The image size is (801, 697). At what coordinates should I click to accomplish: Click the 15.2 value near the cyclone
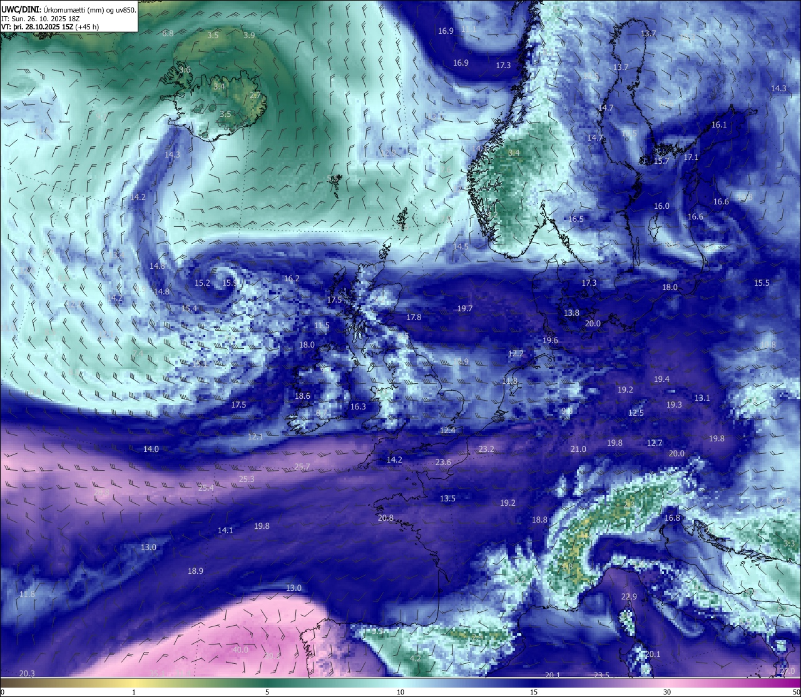click(202, 283)
